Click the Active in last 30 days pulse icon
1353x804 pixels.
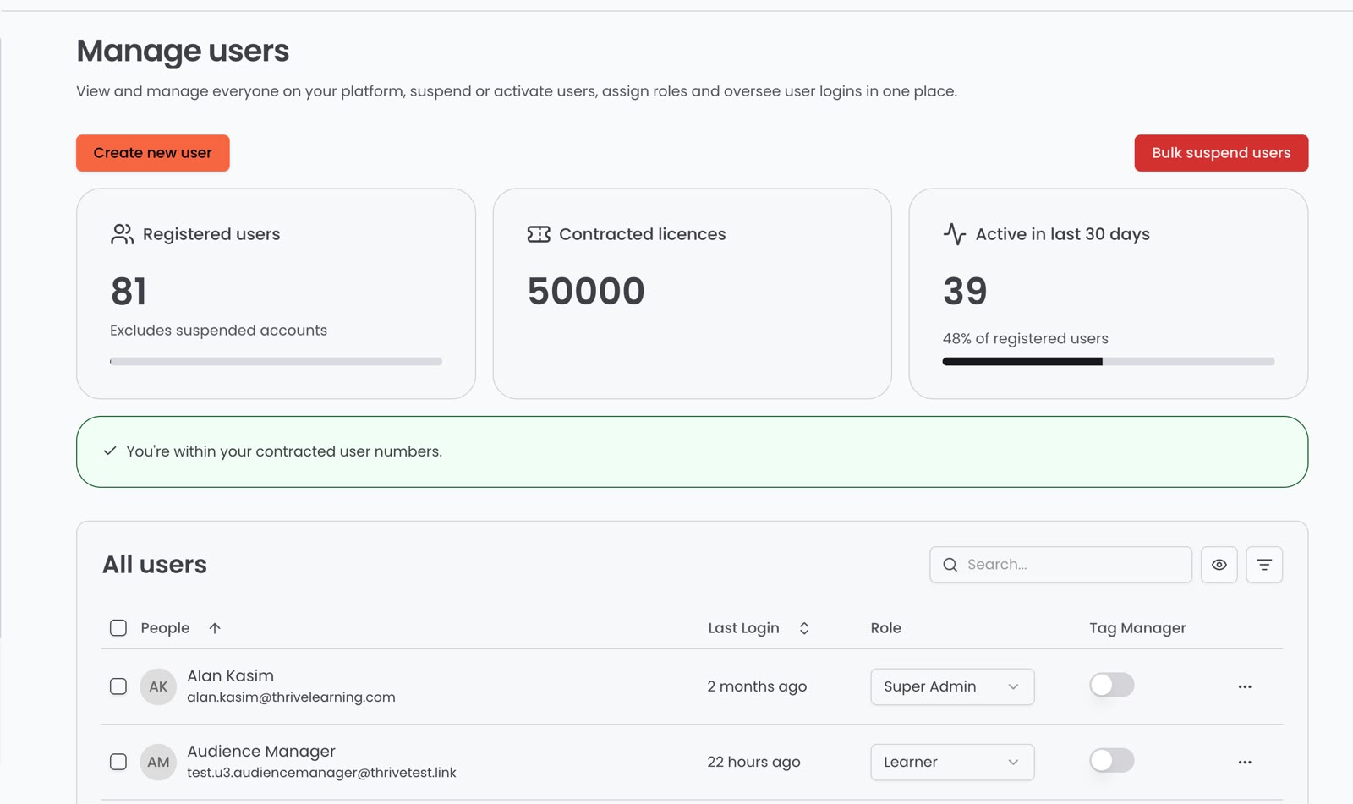(955, 234)
